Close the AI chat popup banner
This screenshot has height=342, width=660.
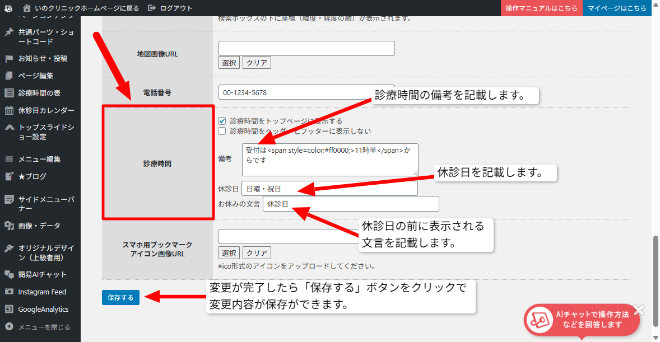click(x=639, y=310)
